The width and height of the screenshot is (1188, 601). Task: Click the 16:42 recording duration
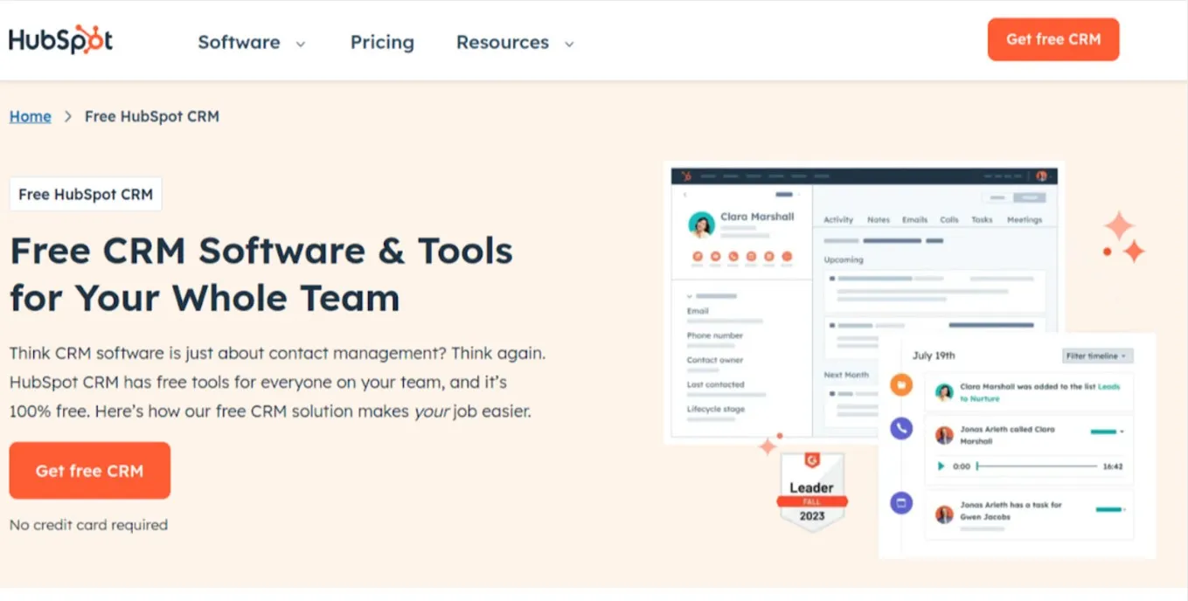(1113, 466)
